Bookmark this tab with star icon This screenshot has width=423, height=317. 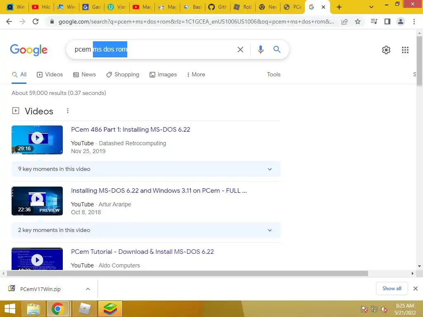358,21
